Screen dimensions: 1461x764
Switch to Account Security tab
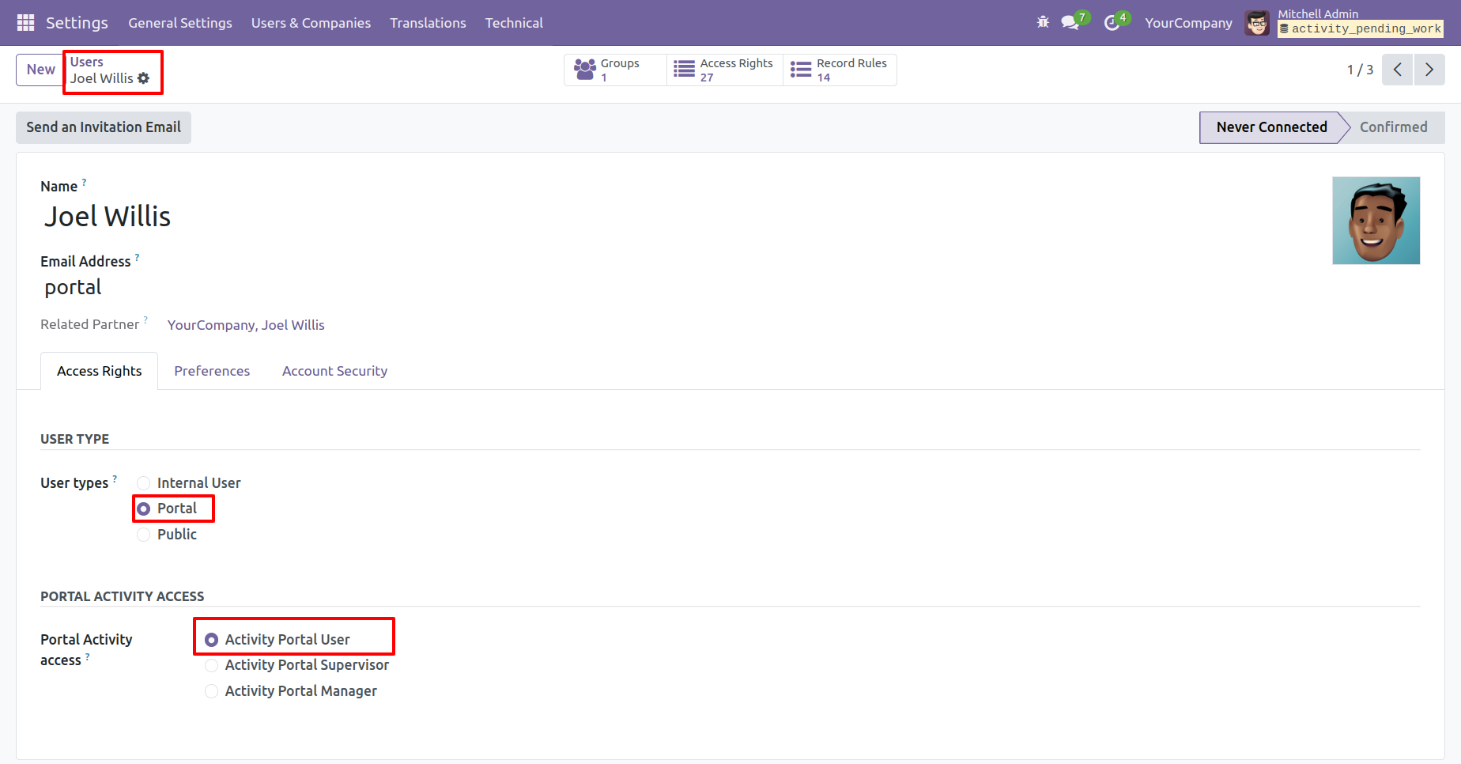334,371
